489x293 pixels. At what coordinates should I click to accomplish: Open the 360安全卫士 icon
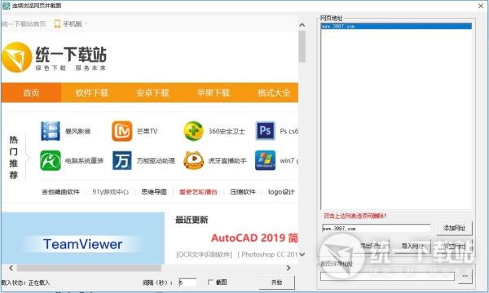(193, 131)
